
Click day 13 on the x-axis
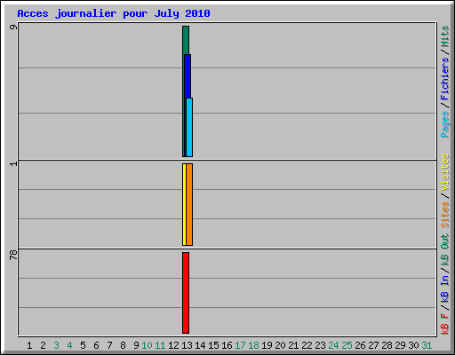pos(187,345)
